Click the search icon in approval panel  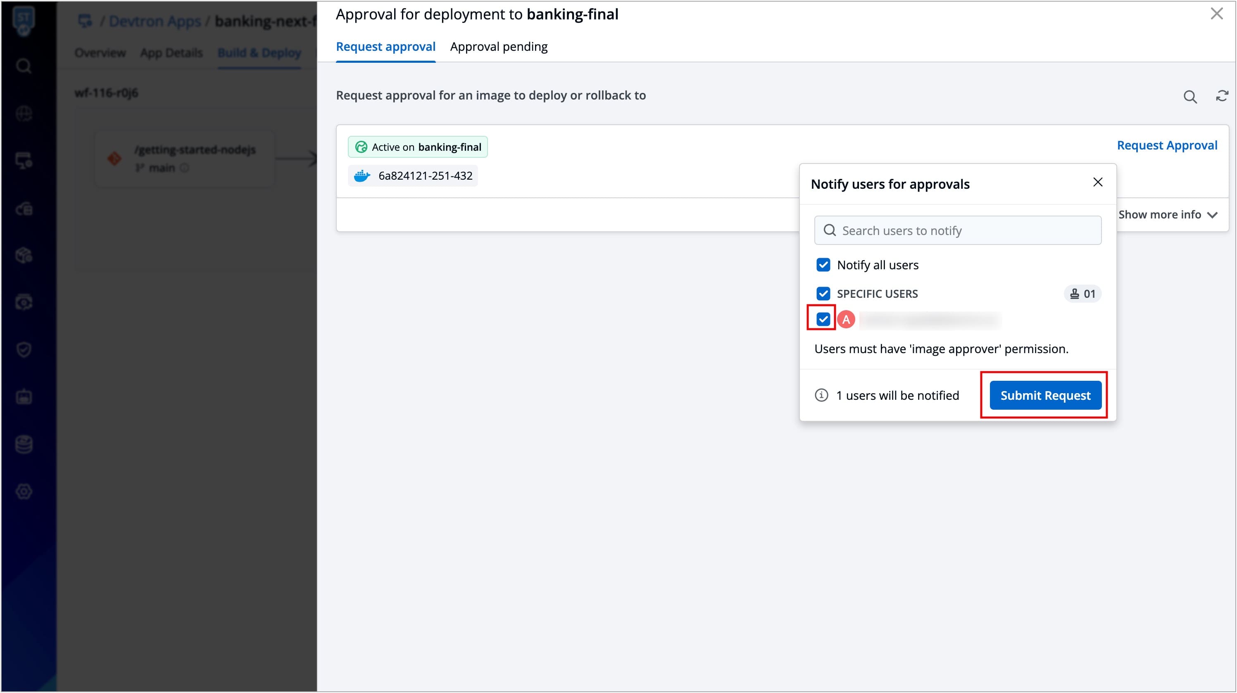point(1189,97)
